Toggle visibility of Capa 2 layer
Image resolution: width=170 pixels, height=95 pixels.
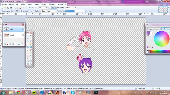(x=23, y=29)
